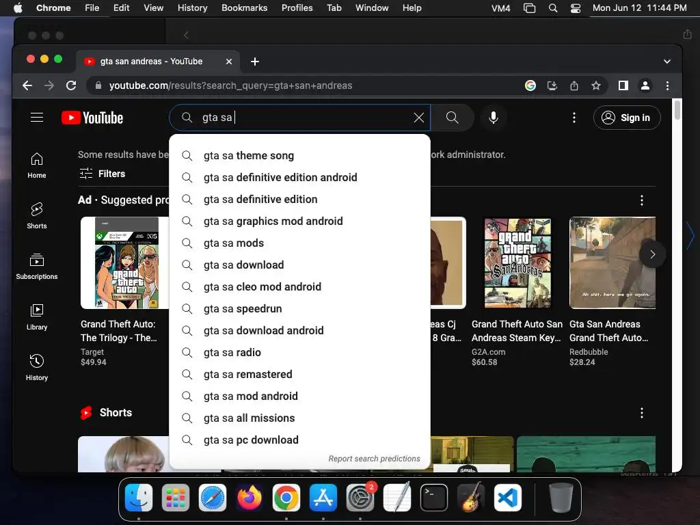Toggle the Chrome side panel
700x525 pixels.
623,85
